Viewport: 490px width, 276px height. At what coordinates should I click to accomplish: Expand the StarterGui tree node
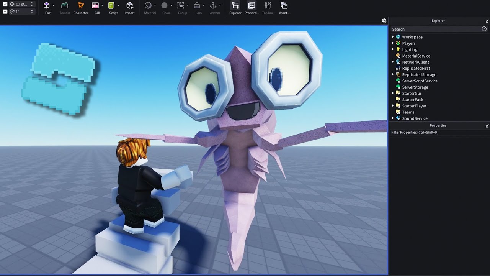click(x=393, y=93)
